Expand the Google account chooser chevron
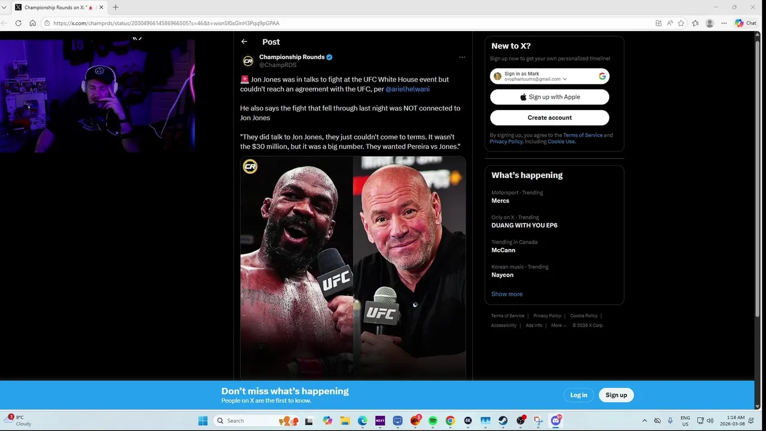 point(565,79)
